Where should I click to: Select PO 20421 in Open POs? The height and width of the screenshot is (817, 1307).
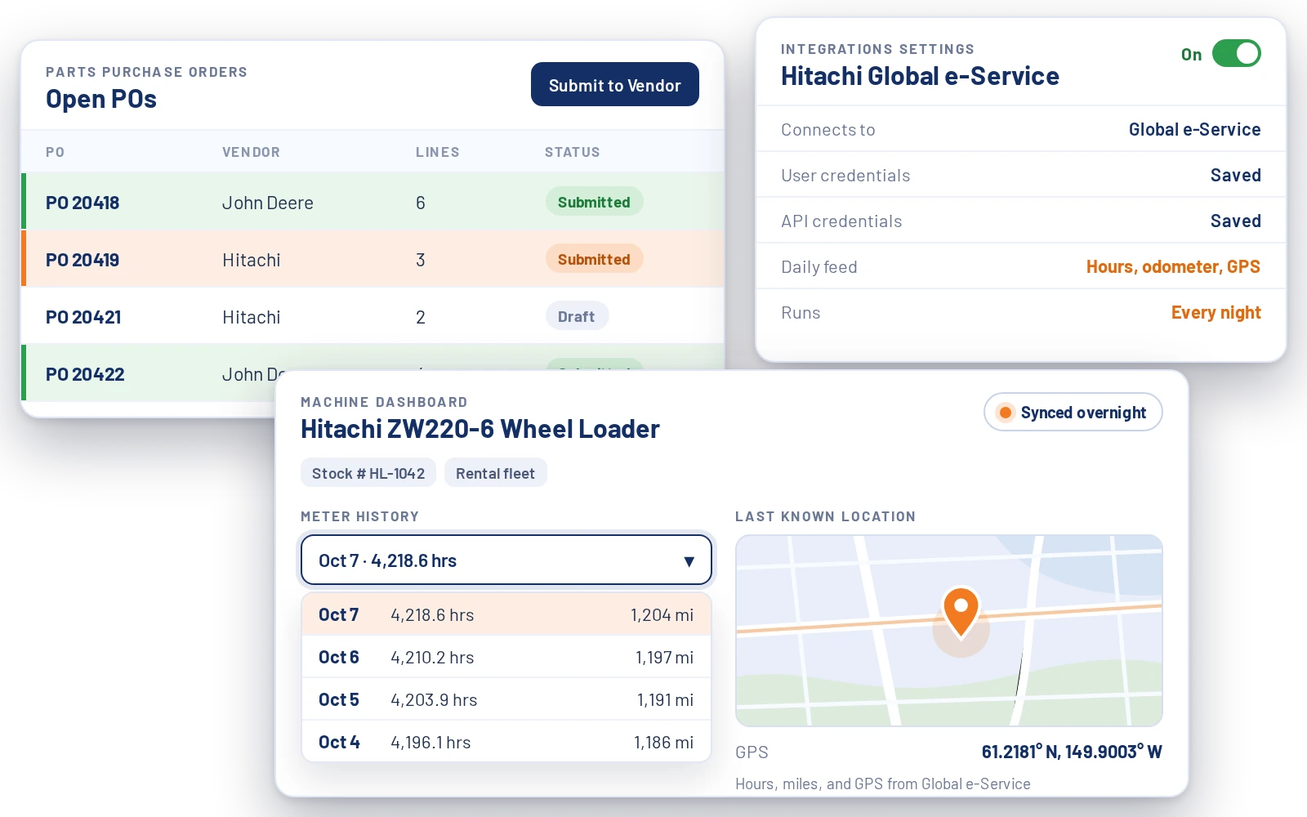click(372, 316)
